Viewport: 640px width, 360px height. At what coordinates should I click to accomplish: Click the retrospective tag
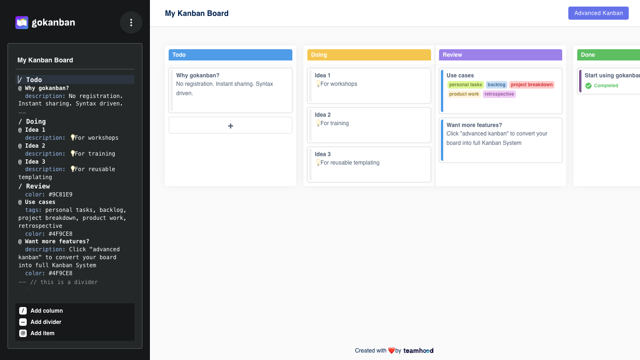tap(499, 94)
